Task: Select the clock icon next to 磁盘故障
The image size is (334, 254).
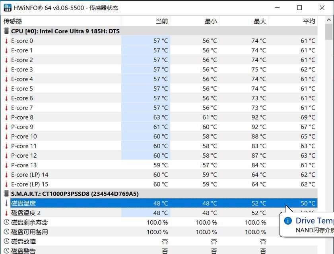Action: [6, 241]
